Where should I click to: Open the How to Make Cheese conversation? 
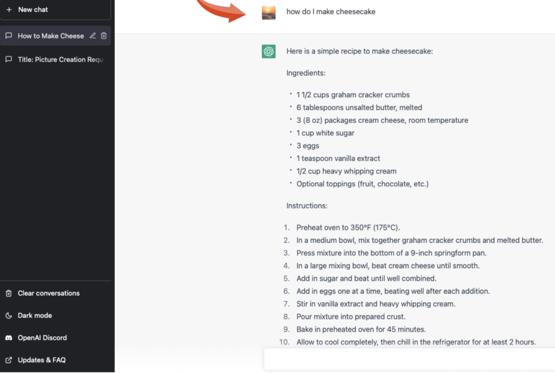click(50, 36)
